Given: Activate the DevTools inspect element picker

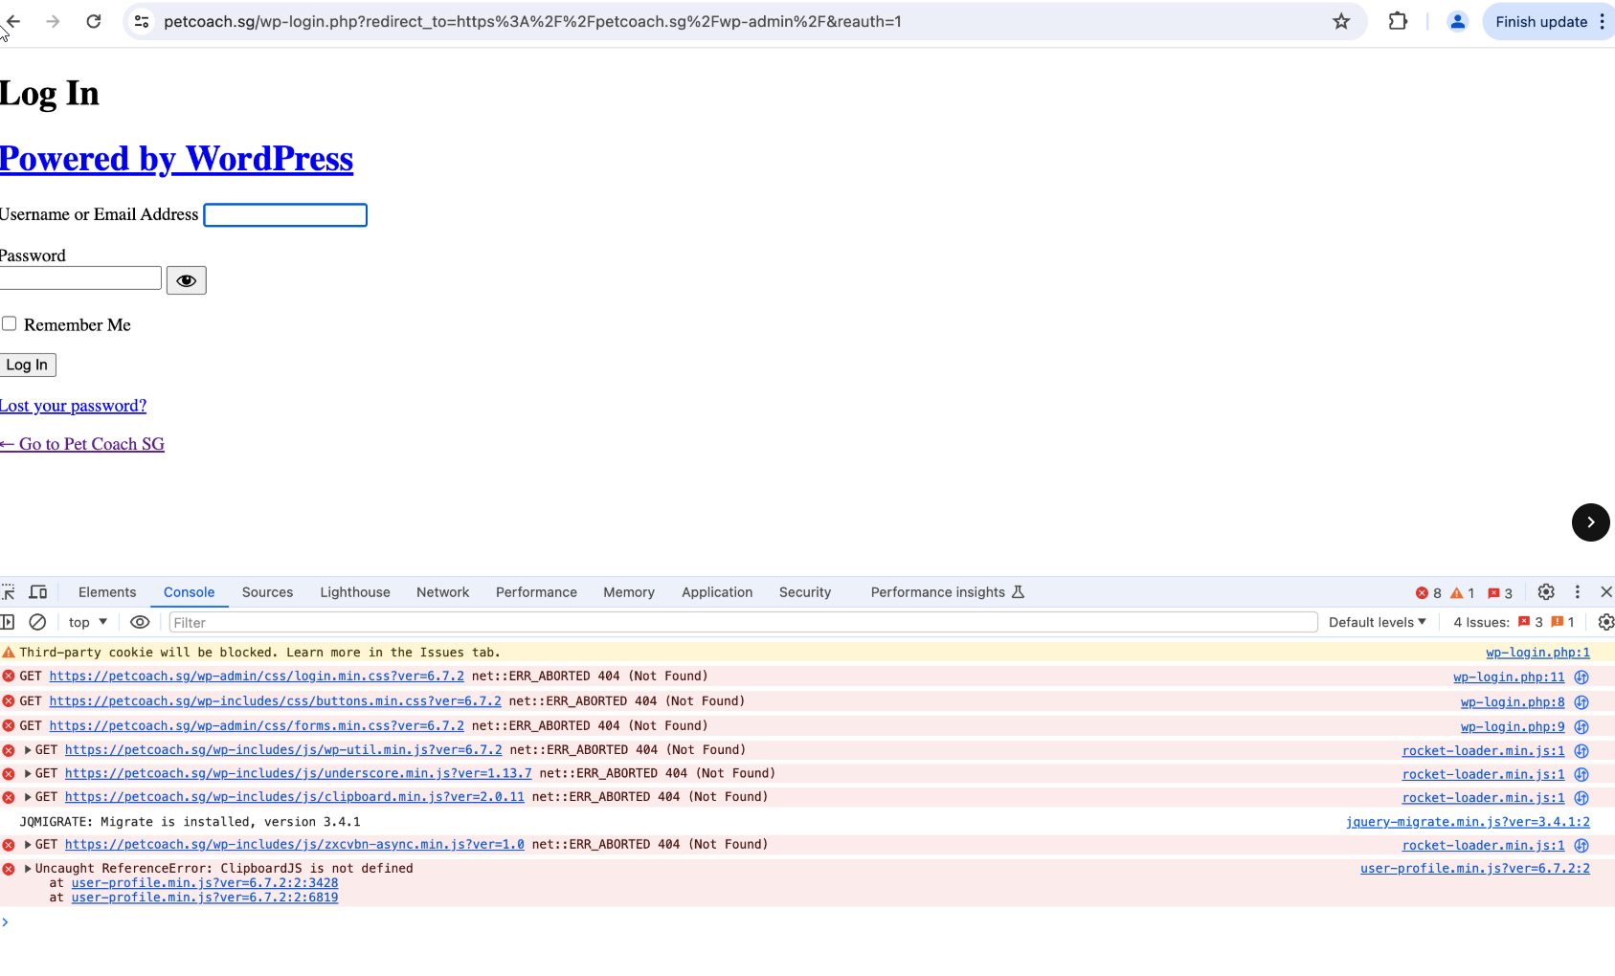Looking at the screenshot, I should (9, 592).
